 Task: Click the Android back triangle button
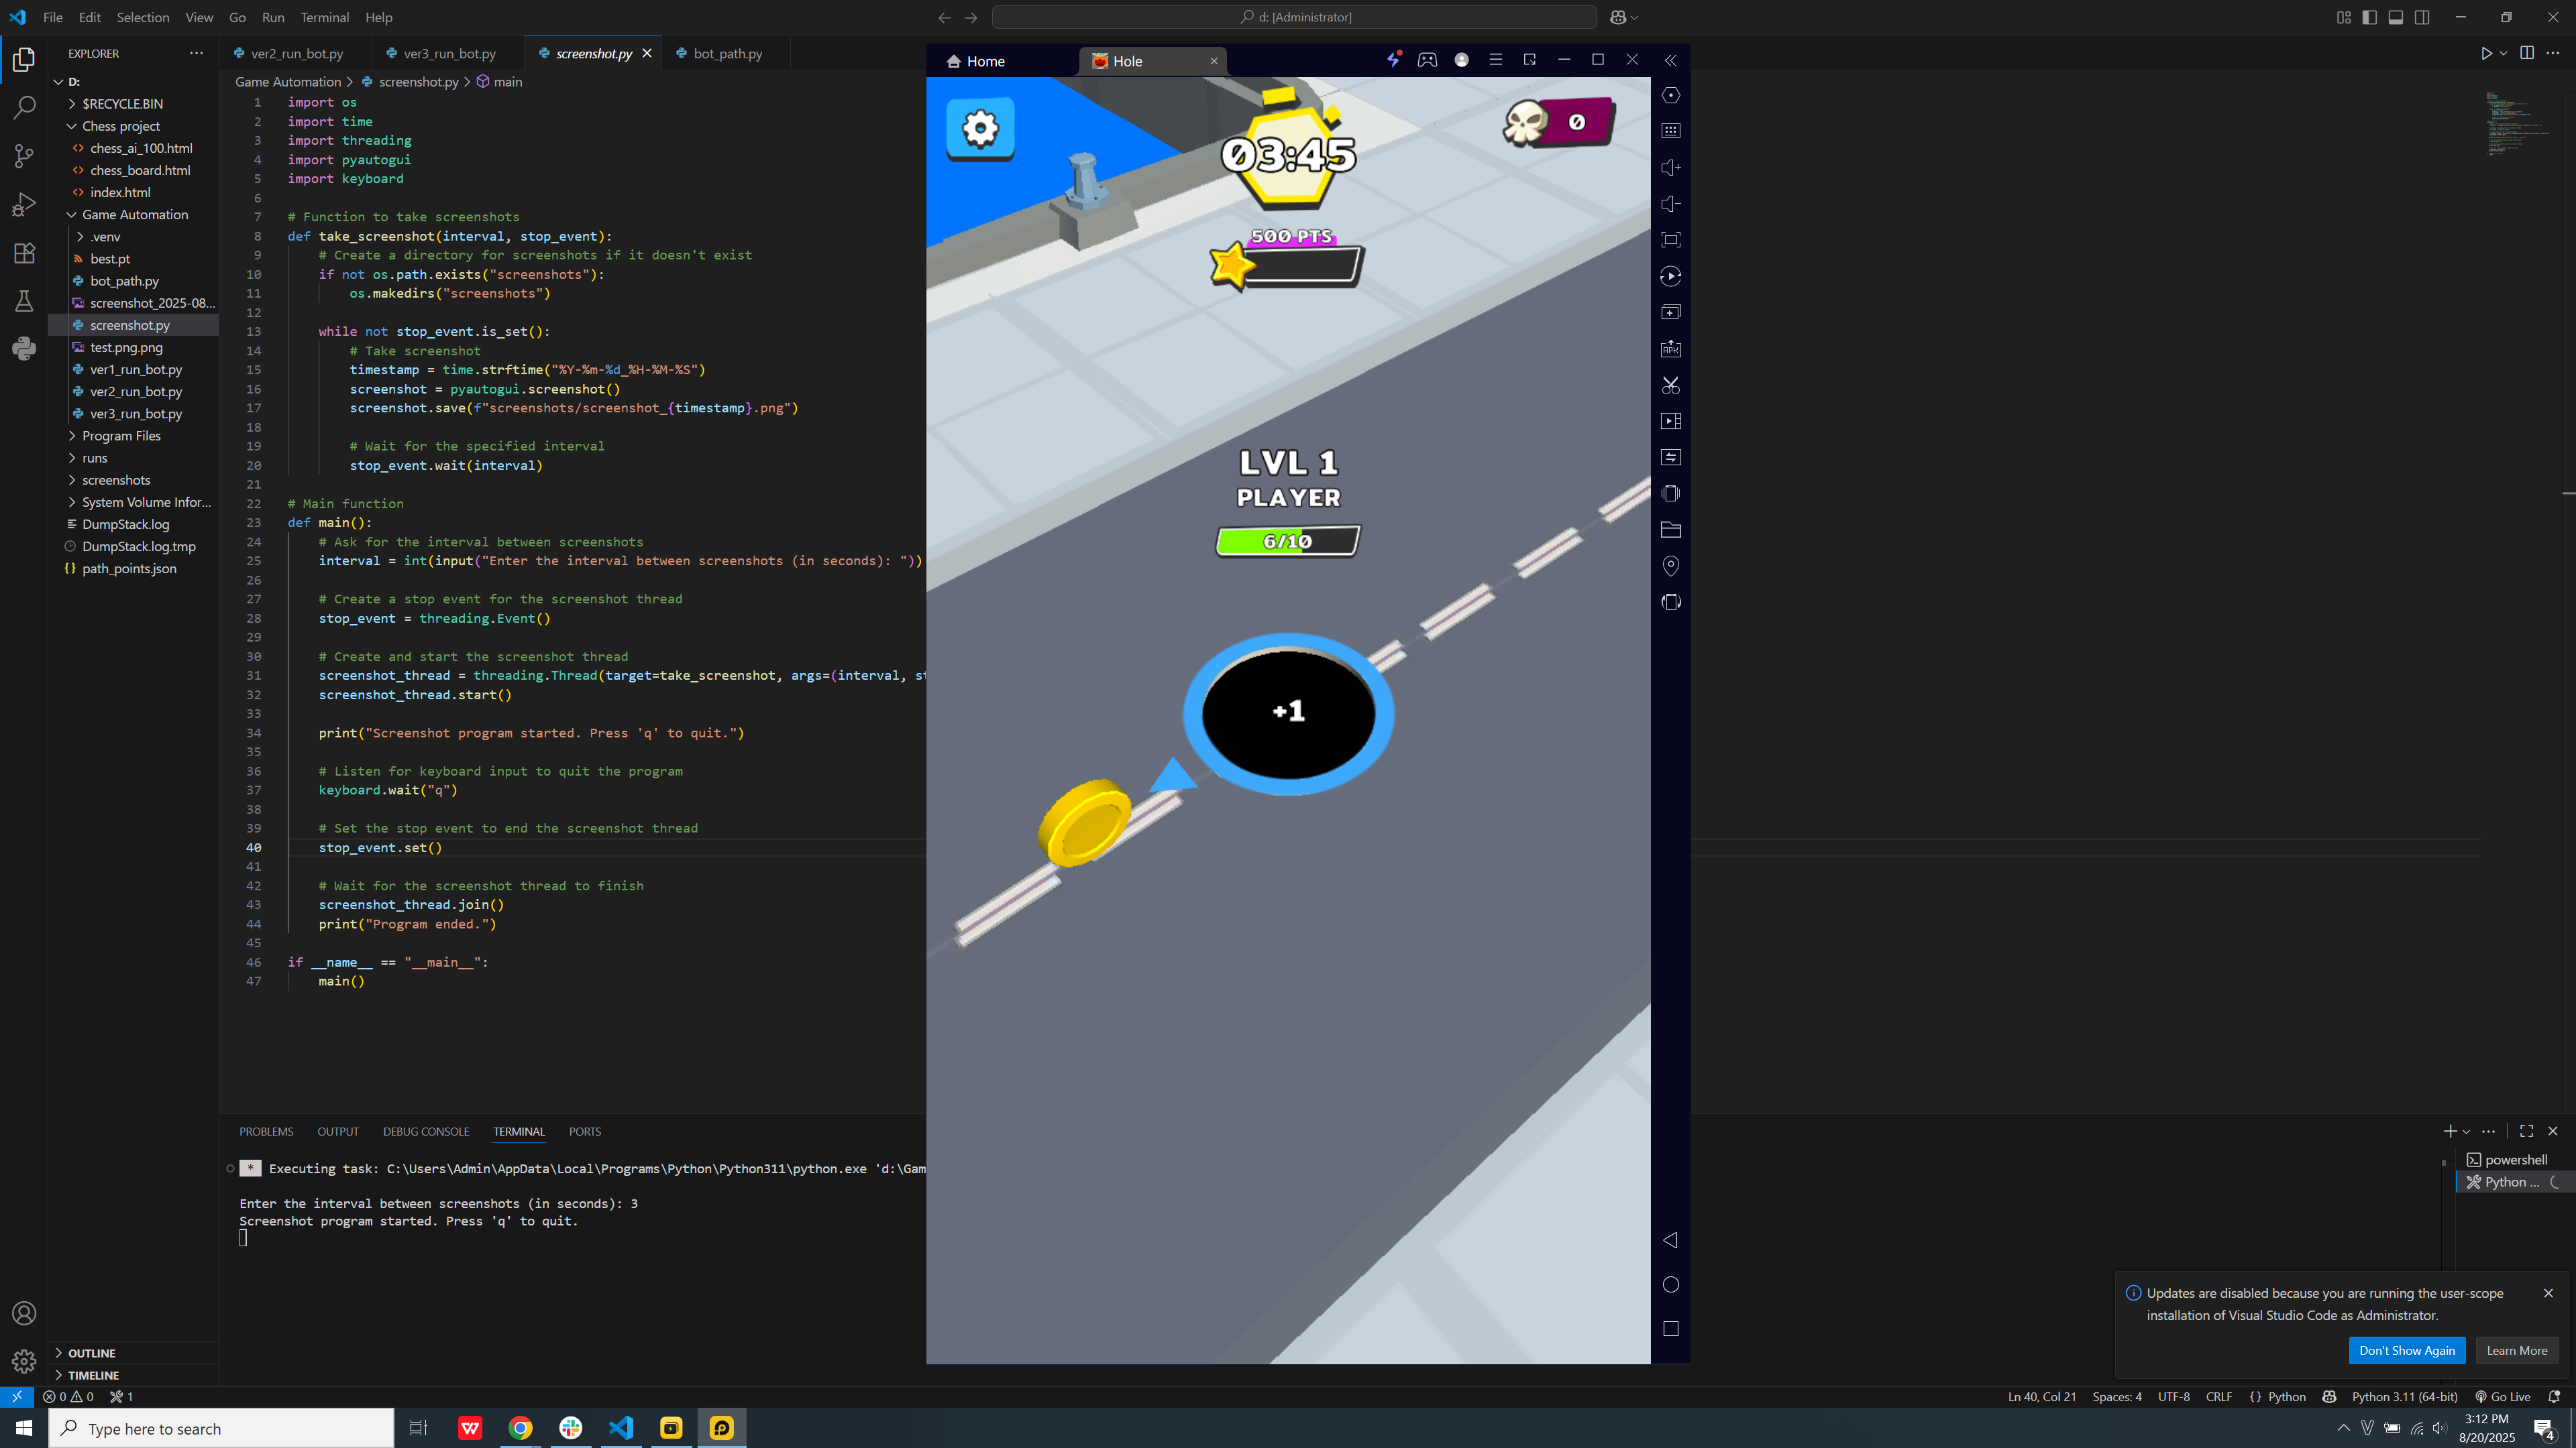(x=1670, y=1240)
